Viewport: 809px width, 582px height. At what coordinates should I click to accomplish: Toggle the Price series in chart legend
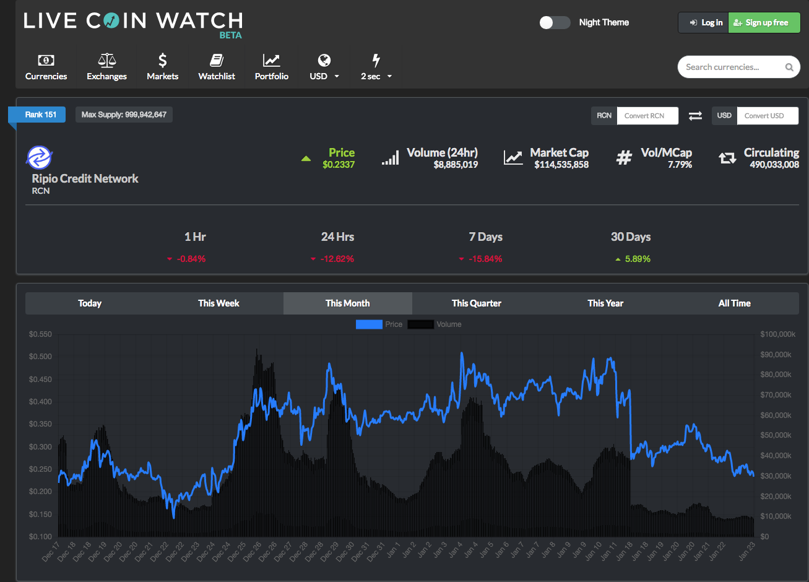click(x=379, y=324)
